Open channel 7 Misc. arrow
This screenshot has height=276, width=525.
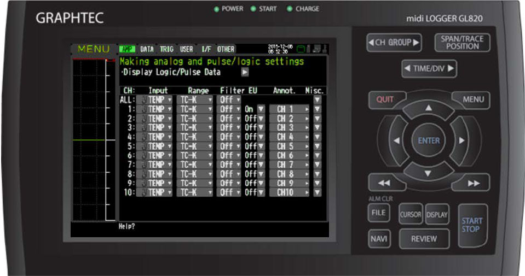point(317,165)
